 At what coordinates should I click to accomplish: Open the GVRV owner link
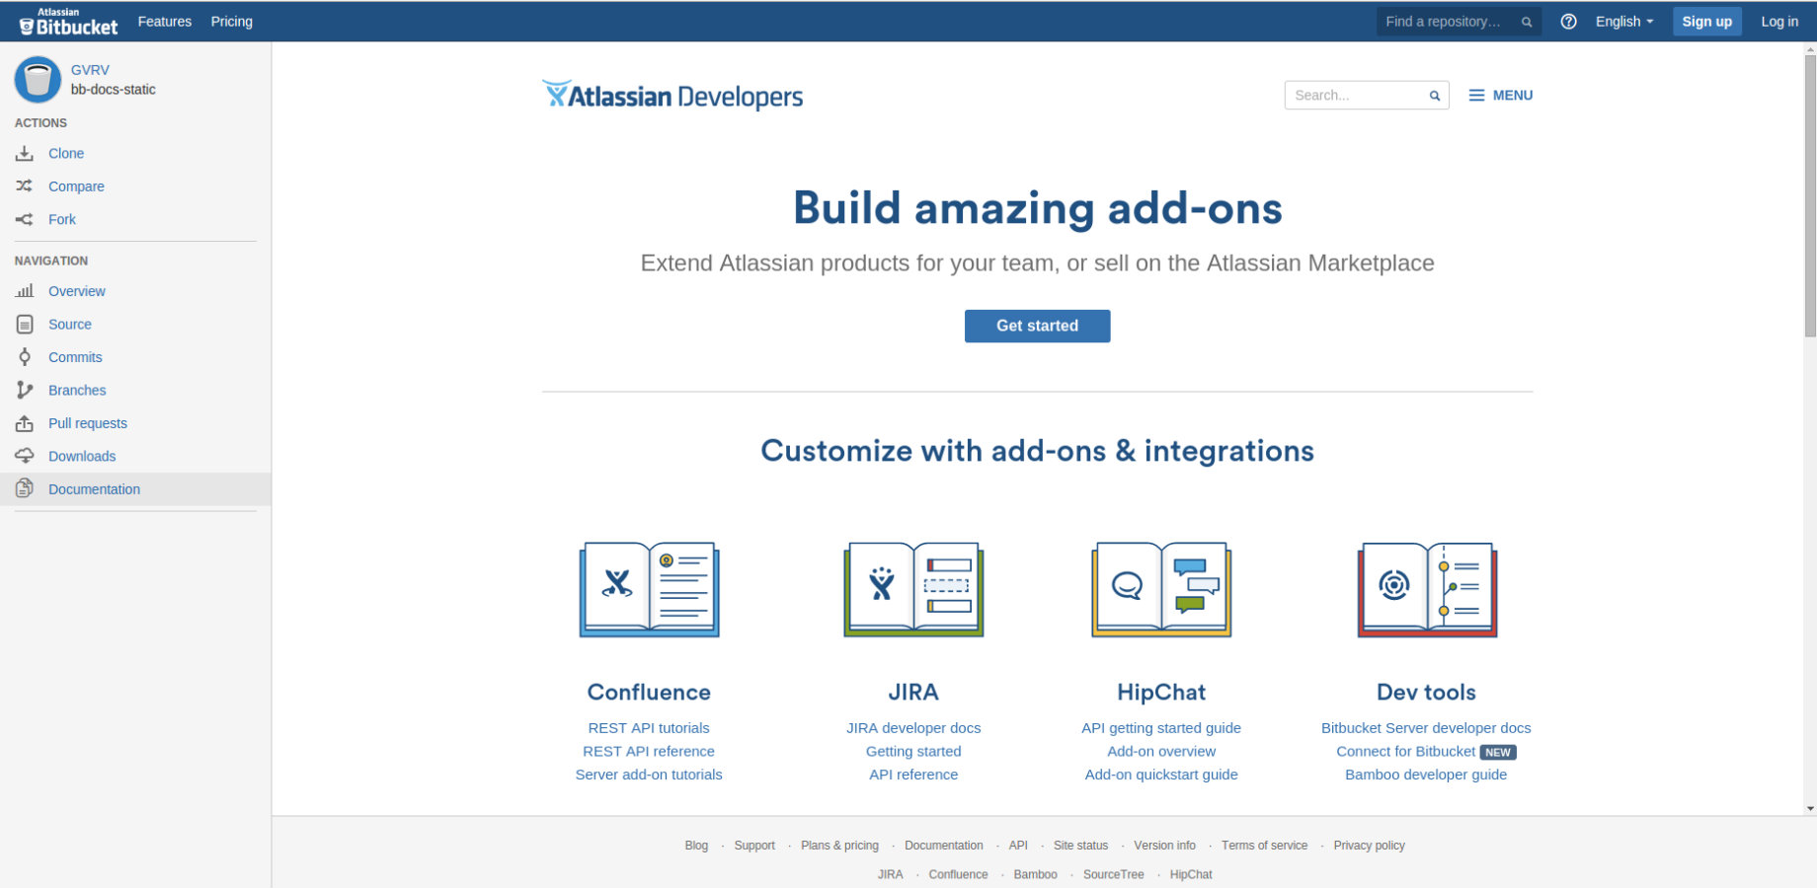click(90, 70)
